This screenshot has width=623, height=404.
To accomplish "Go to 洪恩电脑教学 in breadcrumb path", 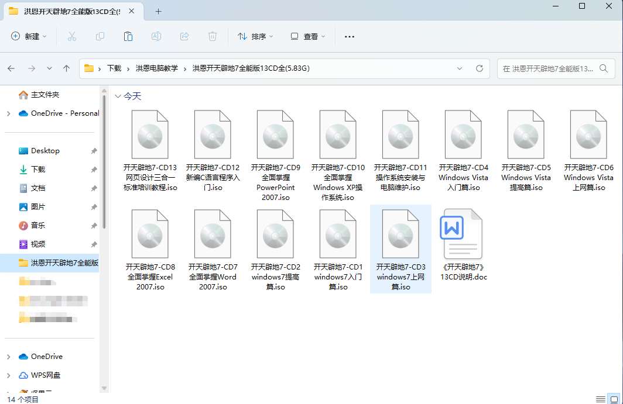I will (x=157, y=68).
